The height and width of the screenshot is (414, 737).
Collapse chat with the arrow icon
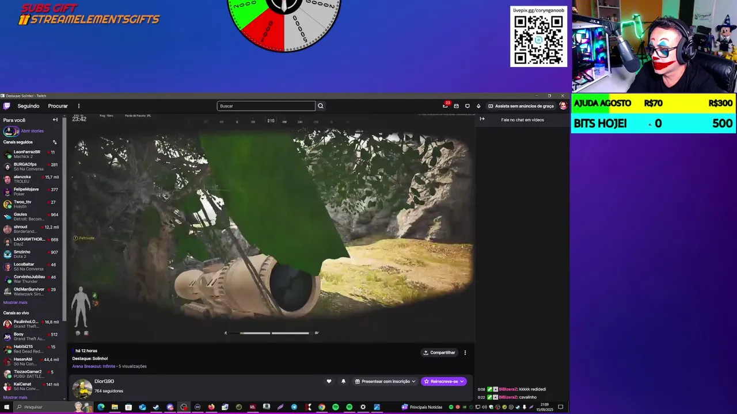tap(482, 119)
